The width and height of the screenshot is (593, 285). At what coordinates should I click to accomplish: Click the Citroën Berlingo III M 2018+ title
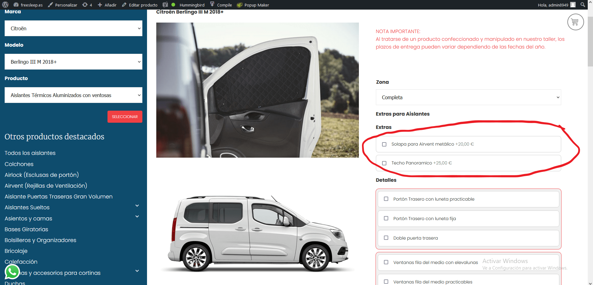pos(190,12)
